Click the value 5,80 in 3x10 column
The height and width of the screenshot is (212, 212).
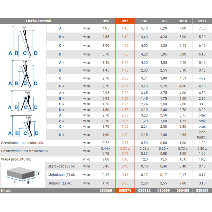click(183, 54)
